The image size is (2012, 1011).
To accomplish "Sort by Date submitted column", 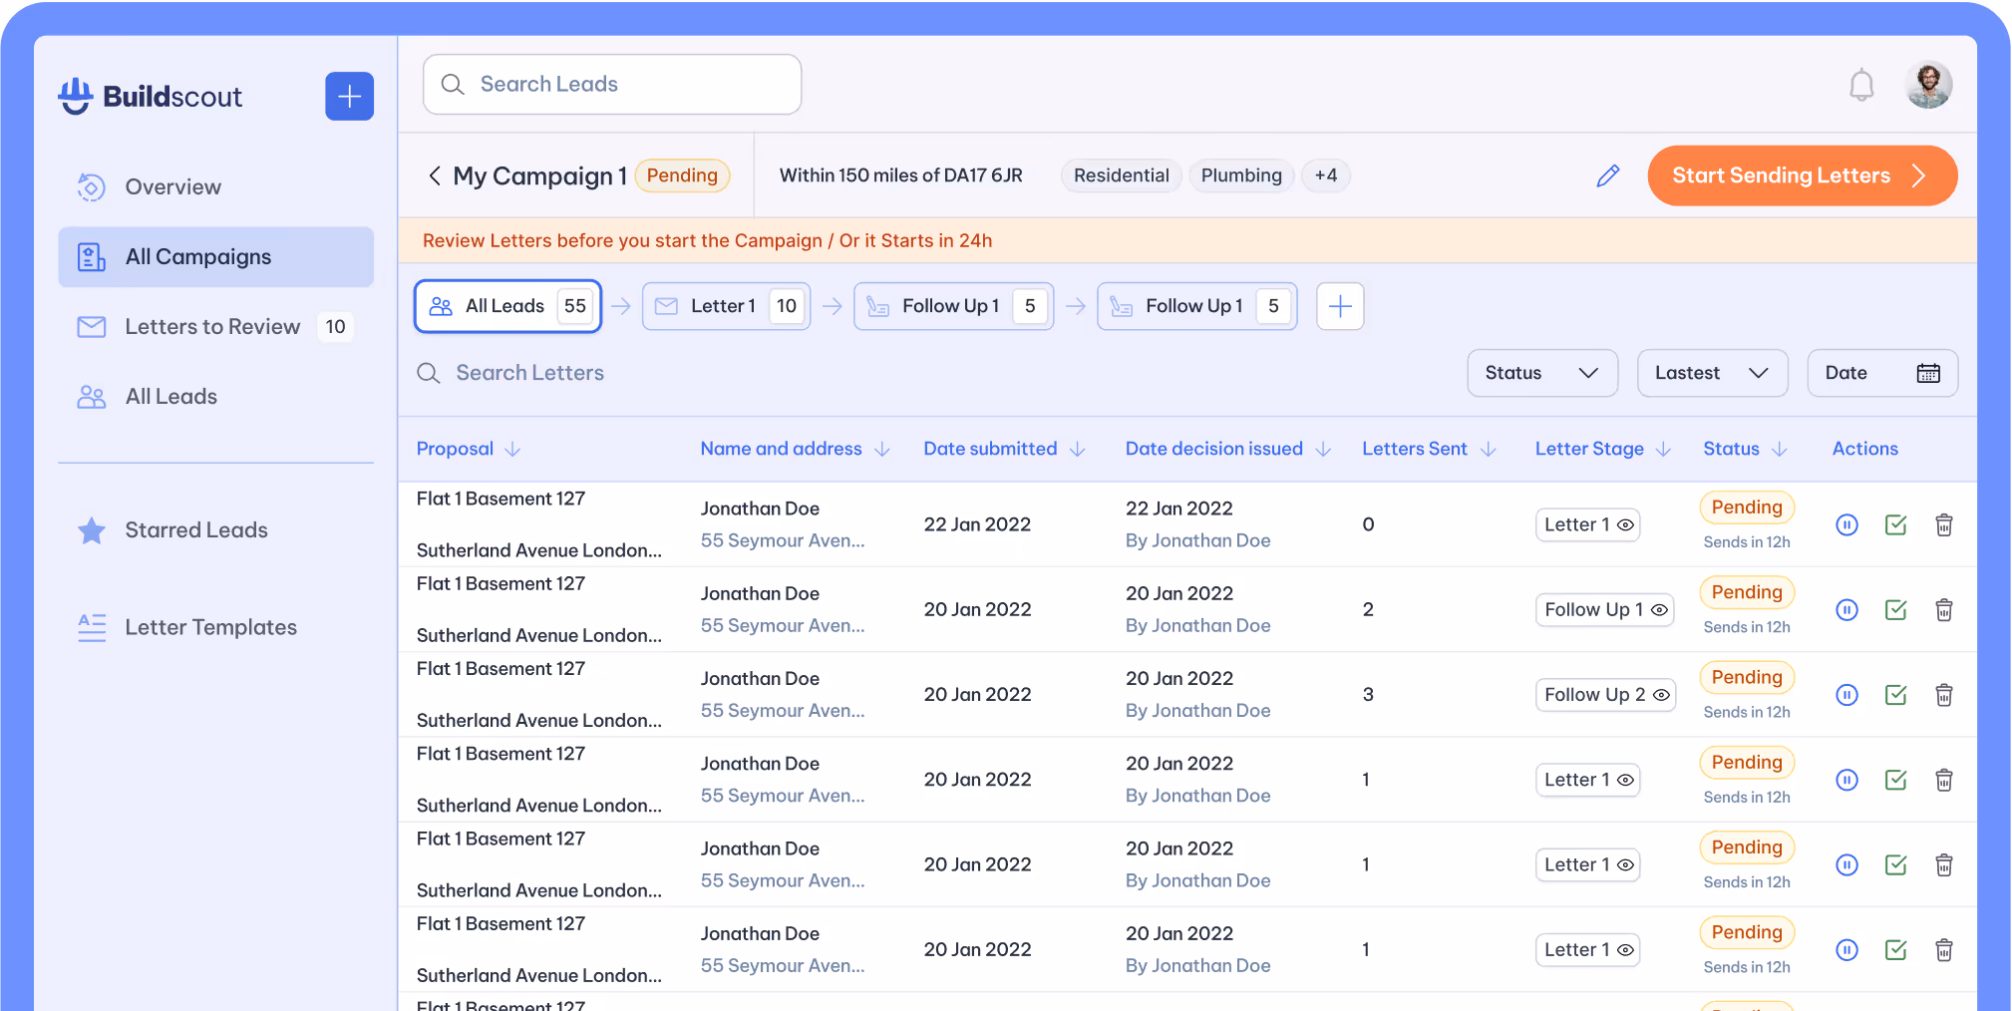I will point(1003,449).
